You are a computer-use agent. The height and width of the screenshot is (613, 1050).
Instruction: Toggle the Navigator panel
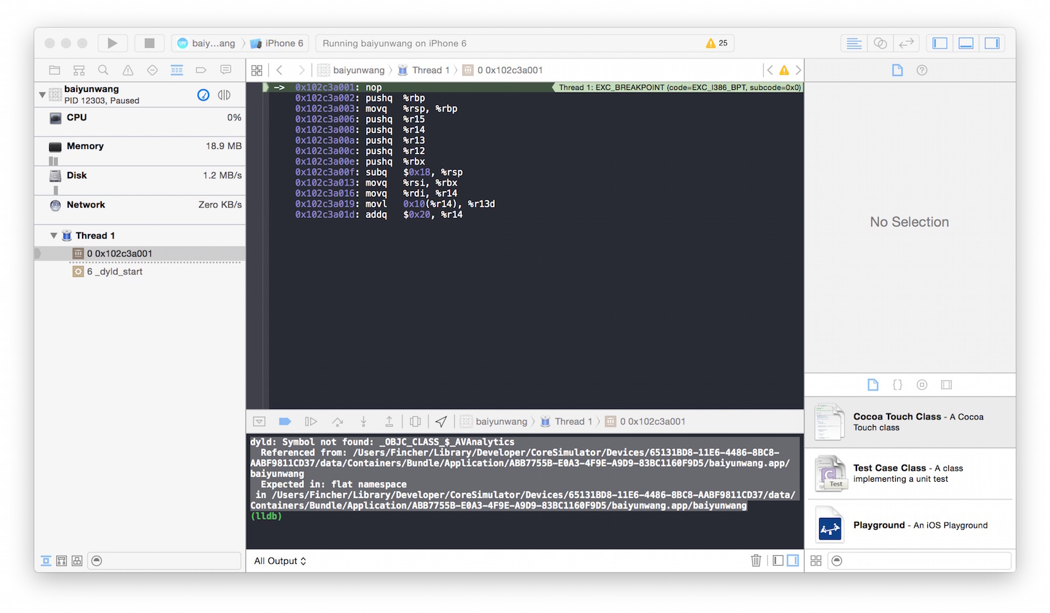point(940,43)
